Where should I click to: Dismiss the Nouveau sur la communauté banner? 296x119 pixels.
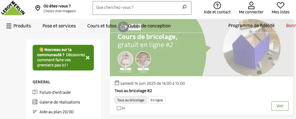tap(88, 58)
